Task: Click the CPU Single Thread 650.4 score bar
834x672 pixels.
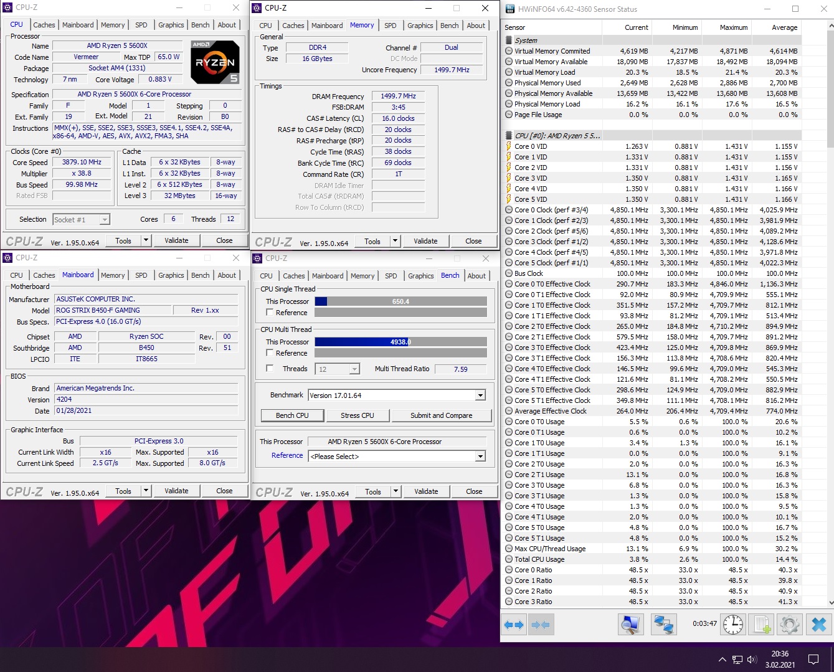Action: pyautogui.click(x=400, y=301)
